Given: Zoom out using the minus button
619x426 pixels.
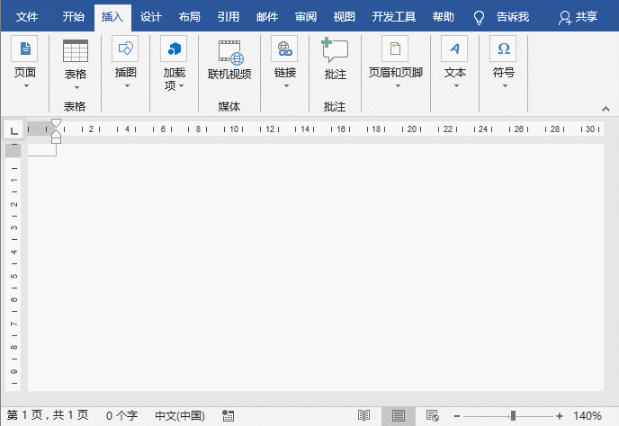Looking at the screenshot, I should (456, 416).
